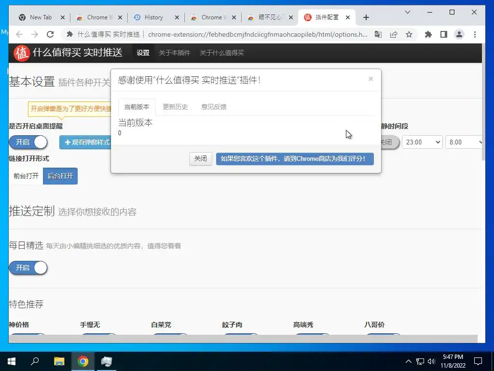
Task: Select 后台打开 link option
Action: (x=60, y=176)
